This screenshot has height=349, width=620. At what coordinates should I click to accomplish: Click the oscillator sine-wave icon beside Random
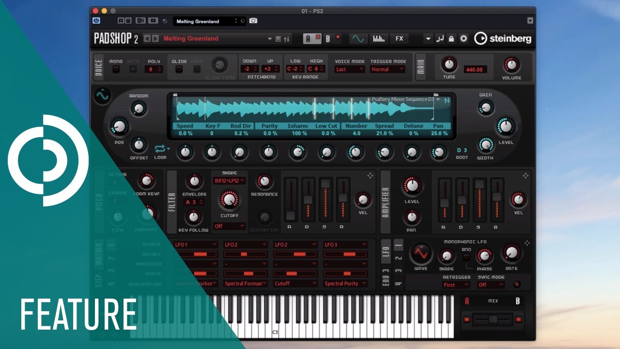[102, 96]
